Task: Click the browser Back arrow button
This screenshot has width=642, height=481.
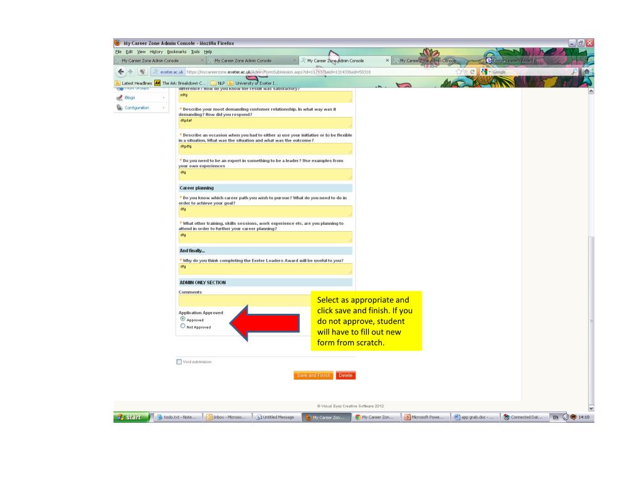Action: coord(120,71)
